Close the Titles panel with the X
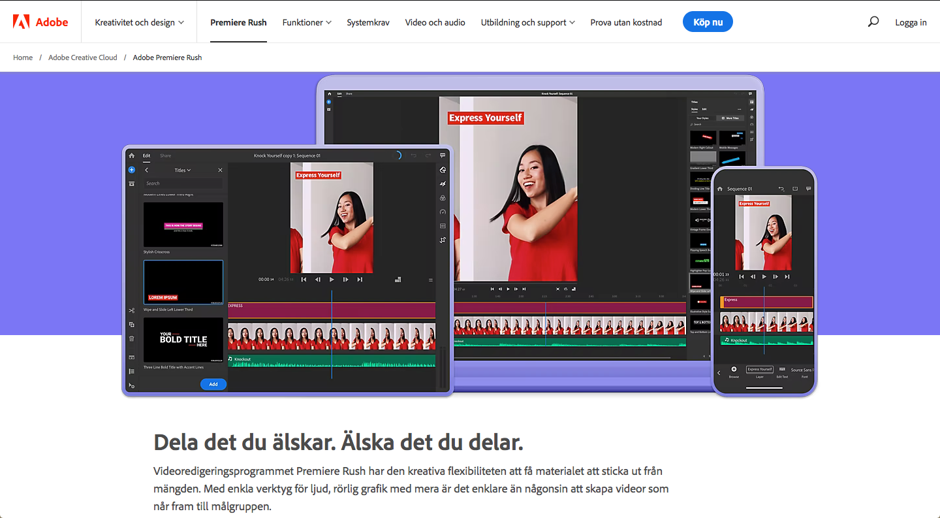The image size is (940, 518). click(220, 170)
